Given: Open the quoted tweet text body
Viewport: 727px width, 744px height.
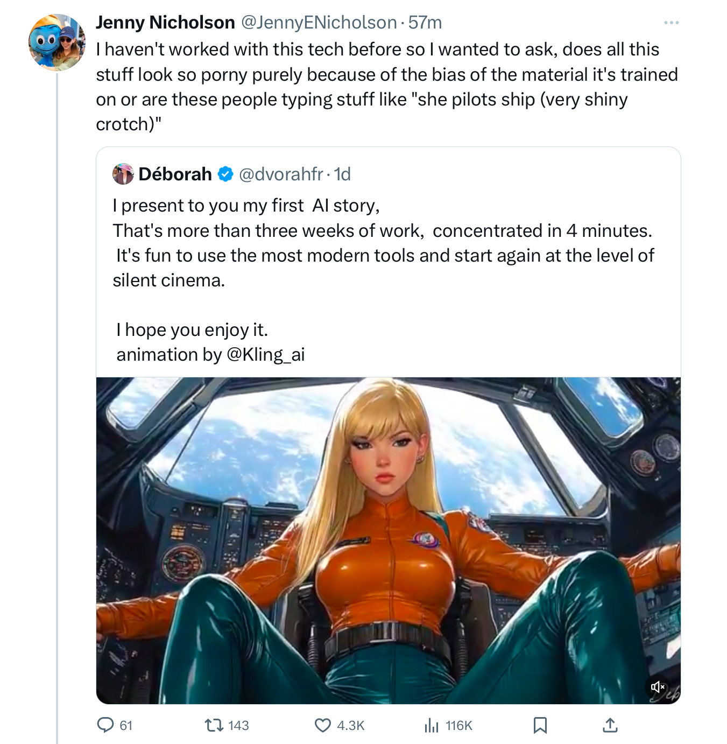Looking at the screenshot, I should [383, 243].
